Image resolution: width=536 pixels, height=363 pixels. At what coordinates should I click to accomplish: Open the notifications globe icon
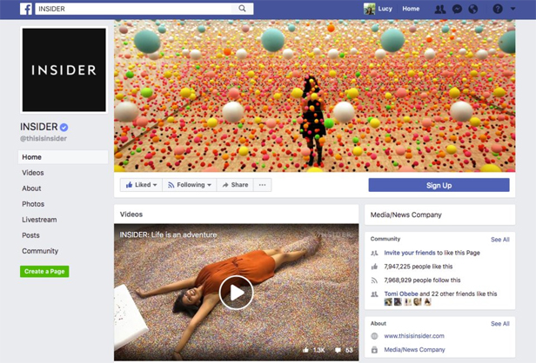click(x=473, y=10)
